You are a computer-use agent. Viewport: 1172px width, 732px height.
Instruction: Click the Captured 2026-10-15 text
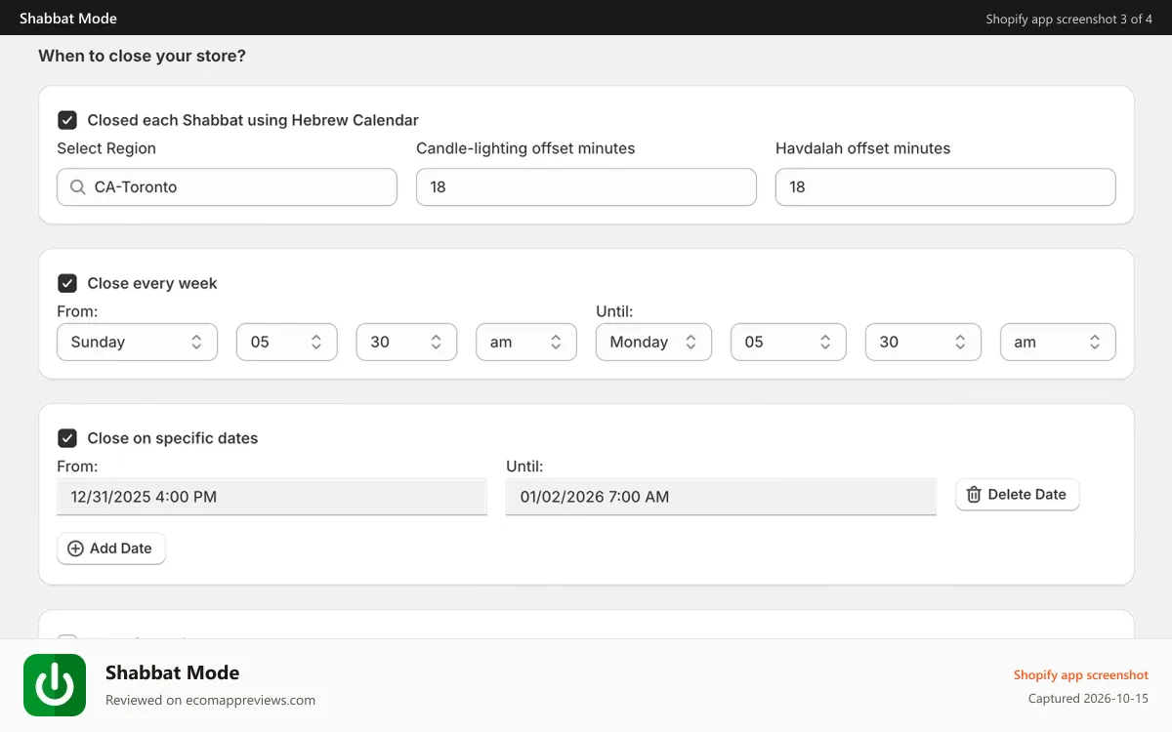[1088, 699]
